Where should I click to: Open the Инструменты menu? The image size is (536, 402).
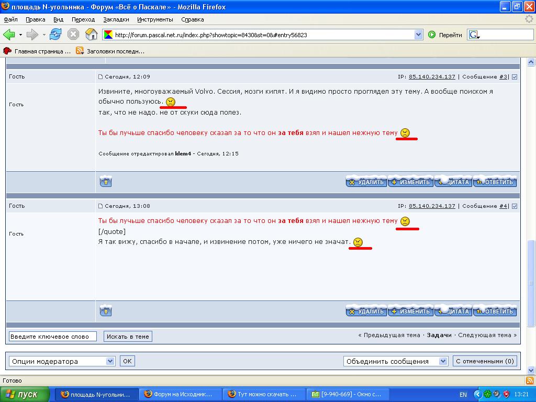pos(155,19)
